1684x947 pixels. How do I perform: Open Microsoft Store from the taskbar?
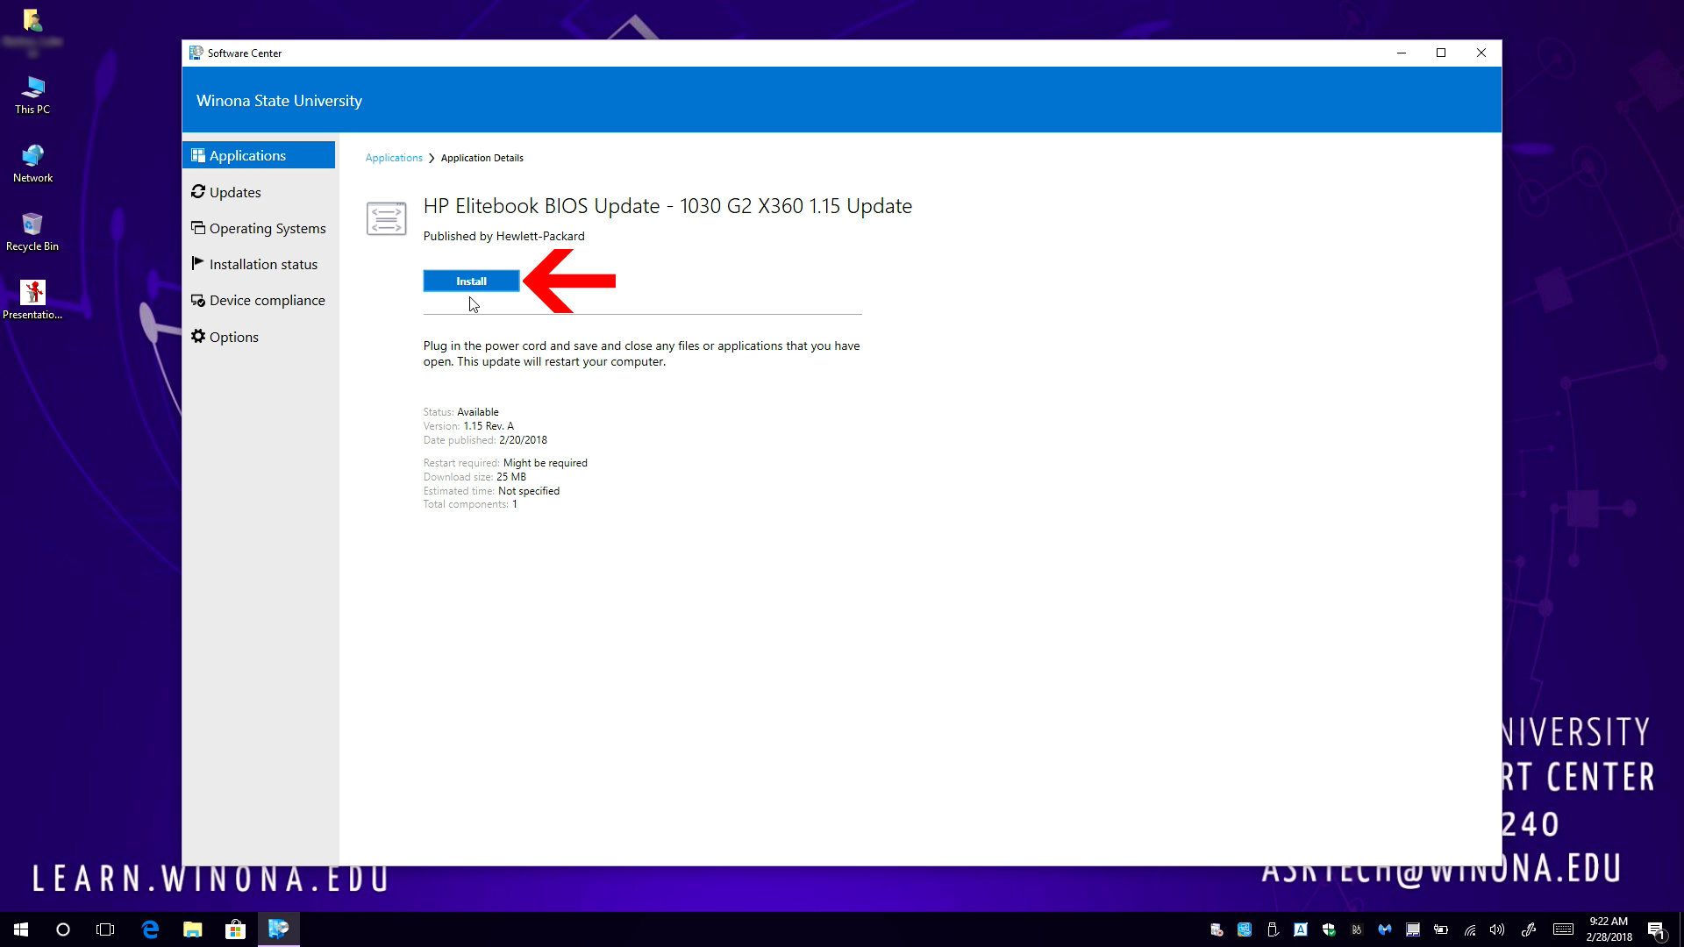(x=235, y=929)
